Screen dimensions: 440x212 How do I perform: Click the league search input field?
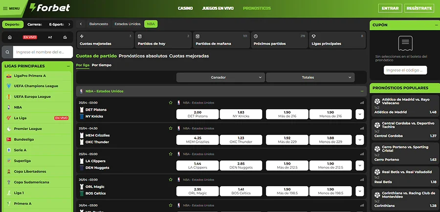pyautogui.click(x=43, y=52)
